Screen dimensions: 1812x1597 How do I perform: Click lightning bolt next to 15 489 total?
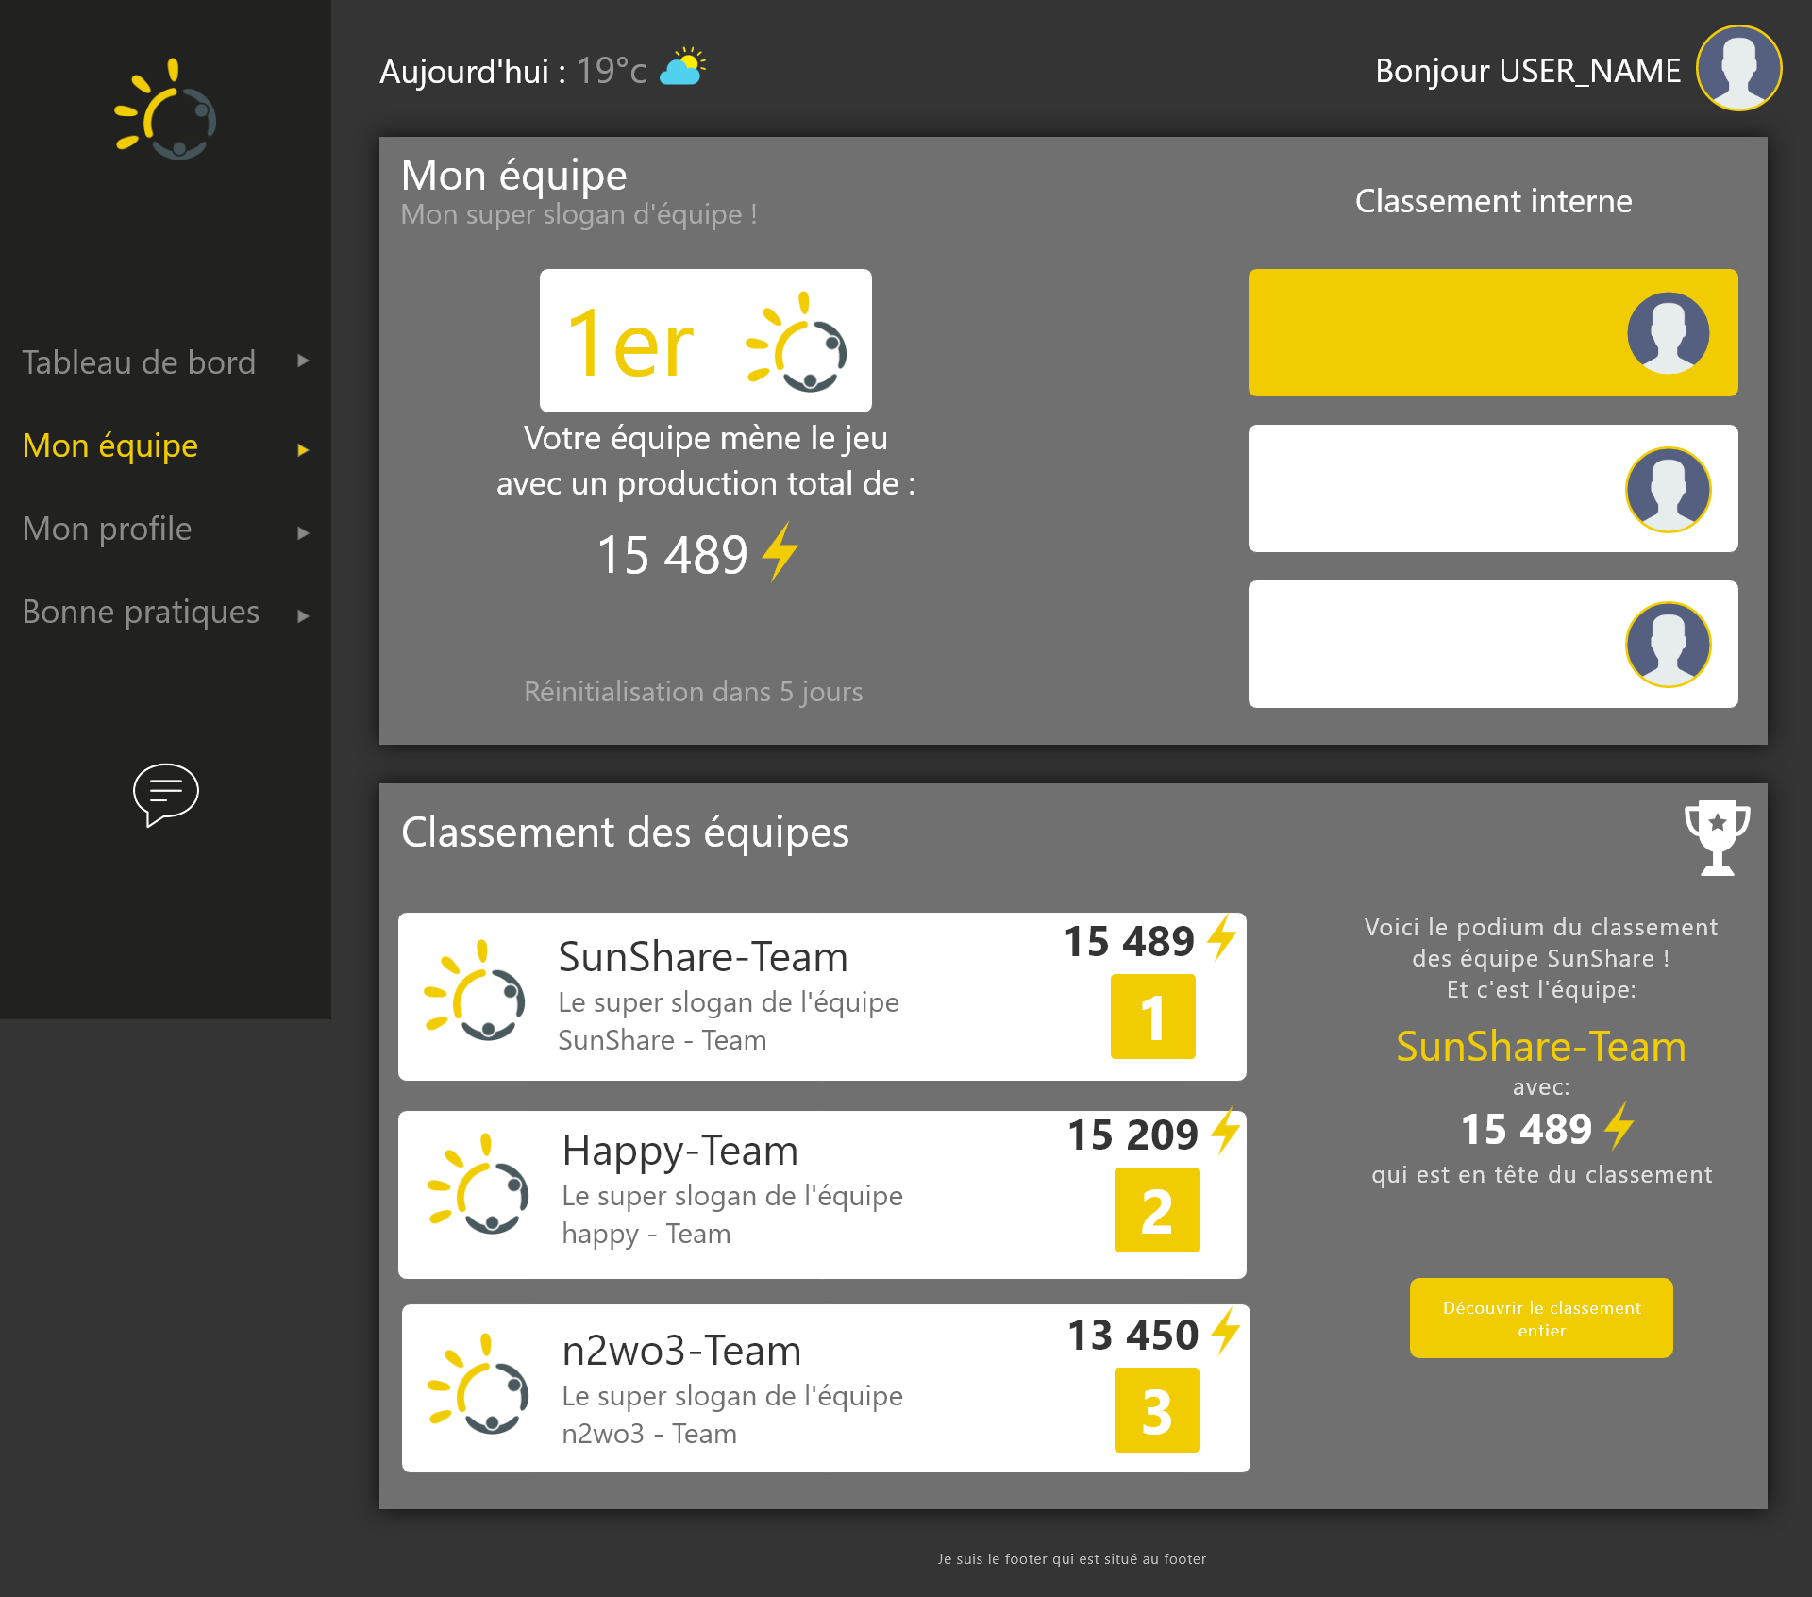(780, 551)
